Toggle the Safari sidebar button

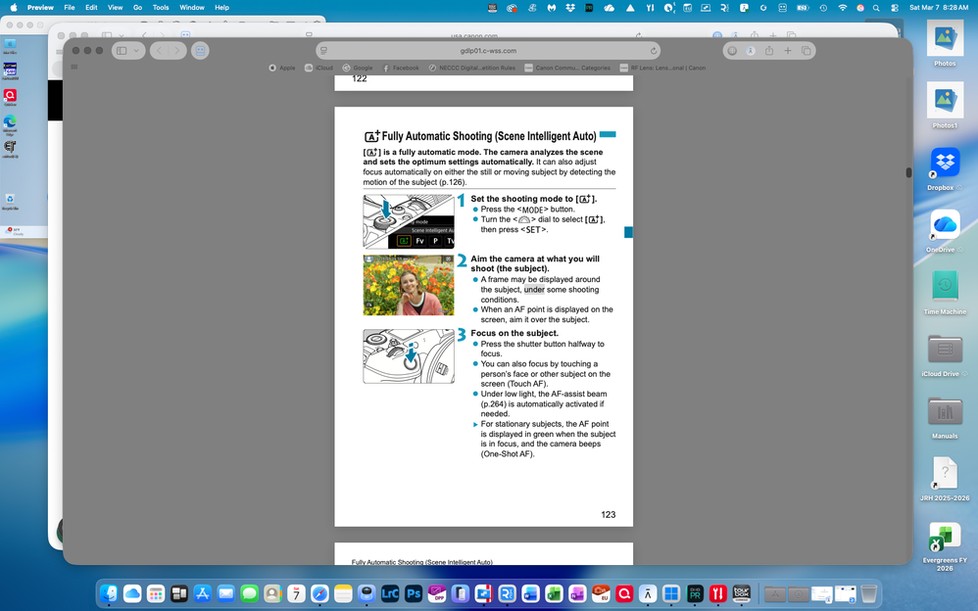click(122, 51)
